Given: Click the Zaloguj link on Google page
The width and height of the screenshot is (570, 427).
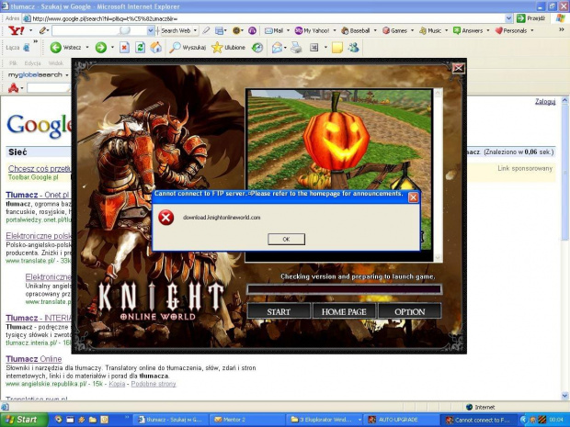Looking at the screenshot, I should [545, 101].
